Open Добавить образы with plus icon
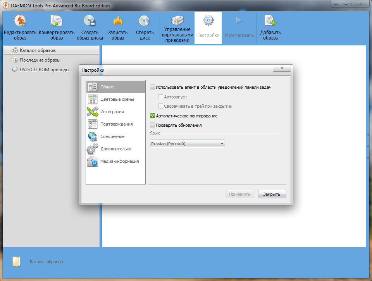 pos(270,21)
